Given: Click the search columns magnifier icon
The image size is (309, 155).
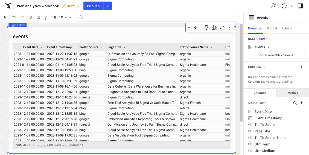Looking at the screenshot, I should [295, 103].
